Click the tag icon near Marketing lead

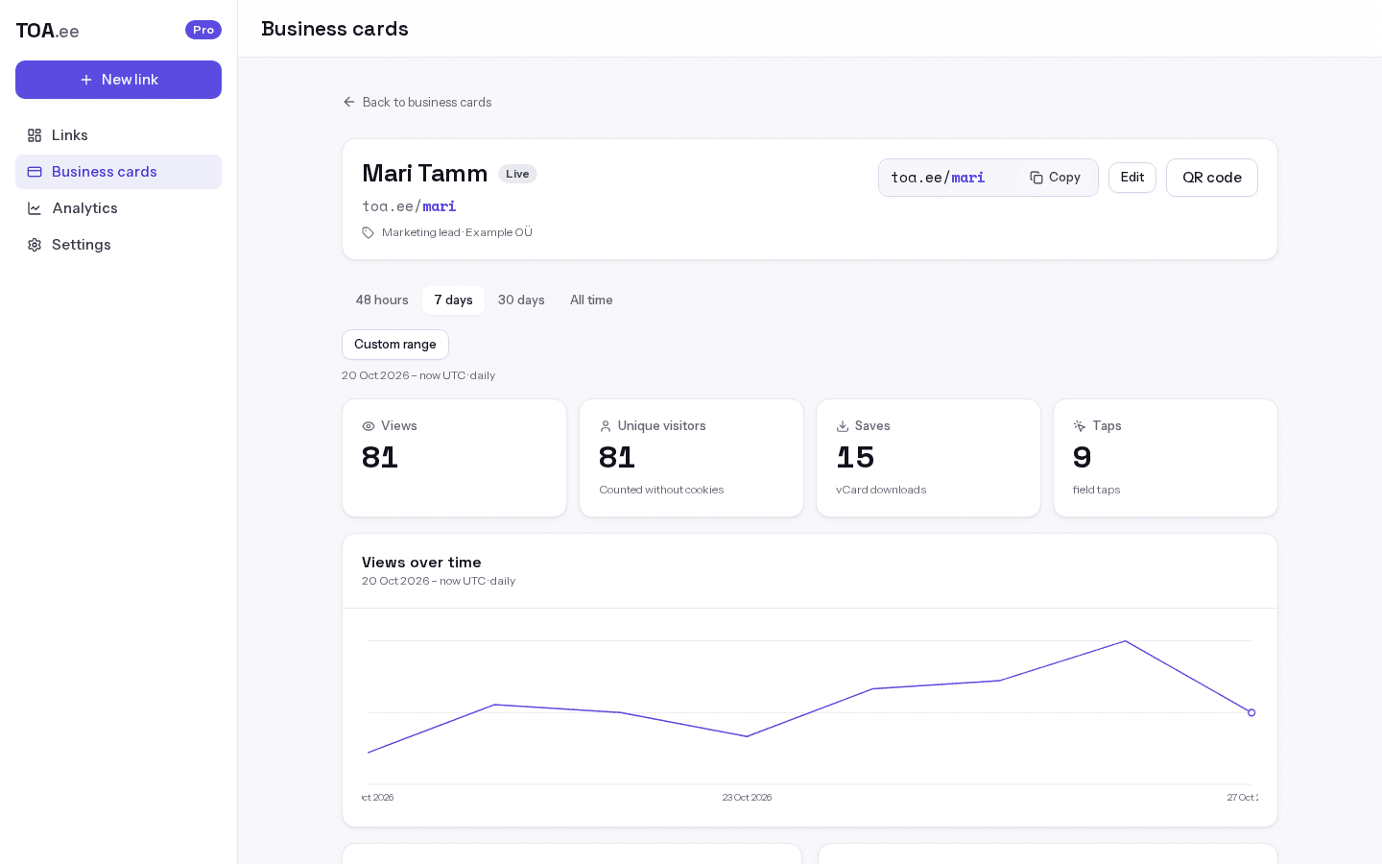(368, 232)
